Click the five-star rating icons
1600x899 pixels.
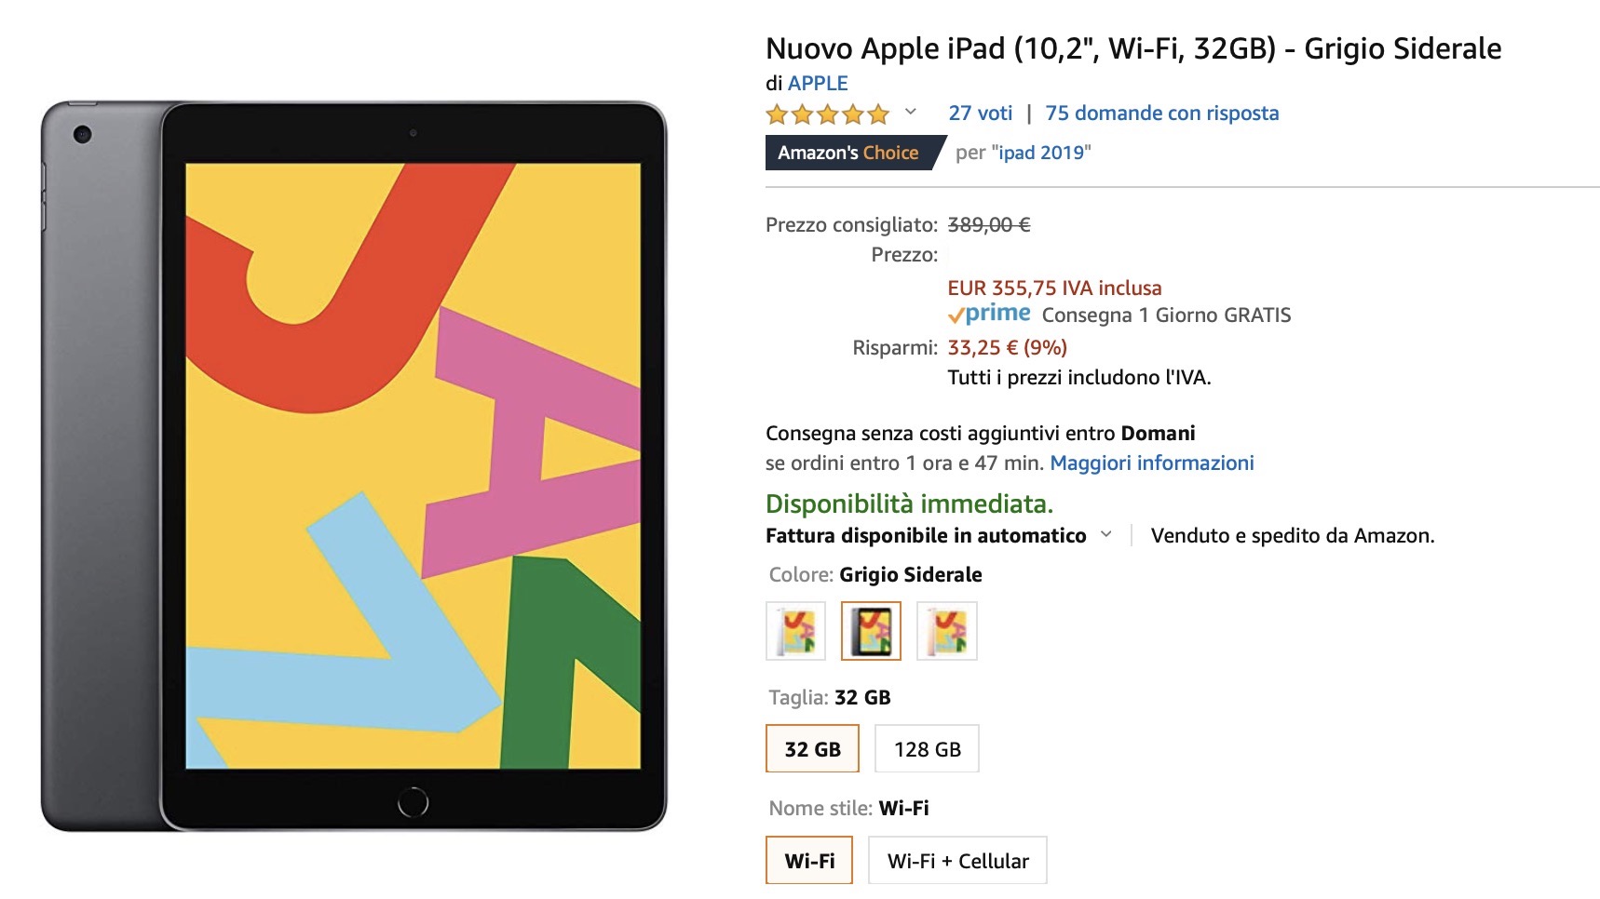pyautogui.click(x=827, y=114)
